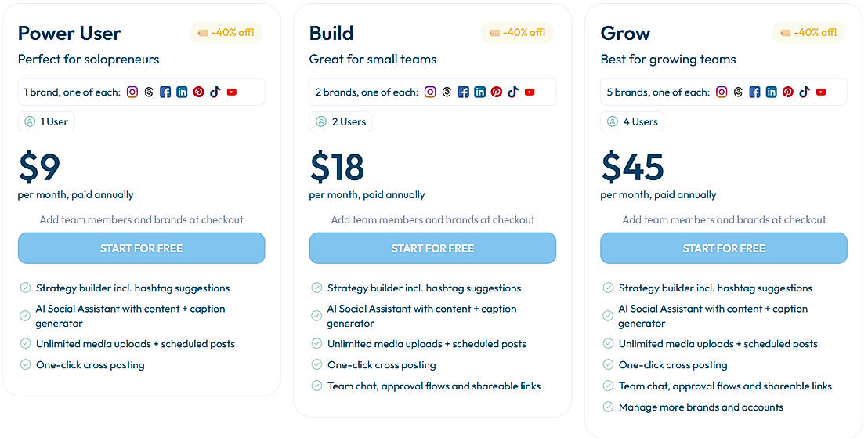The height and width of the screenshot is (438, 868).
Task: Click Facebook icon in Grow plan
Action: point(754,92)
